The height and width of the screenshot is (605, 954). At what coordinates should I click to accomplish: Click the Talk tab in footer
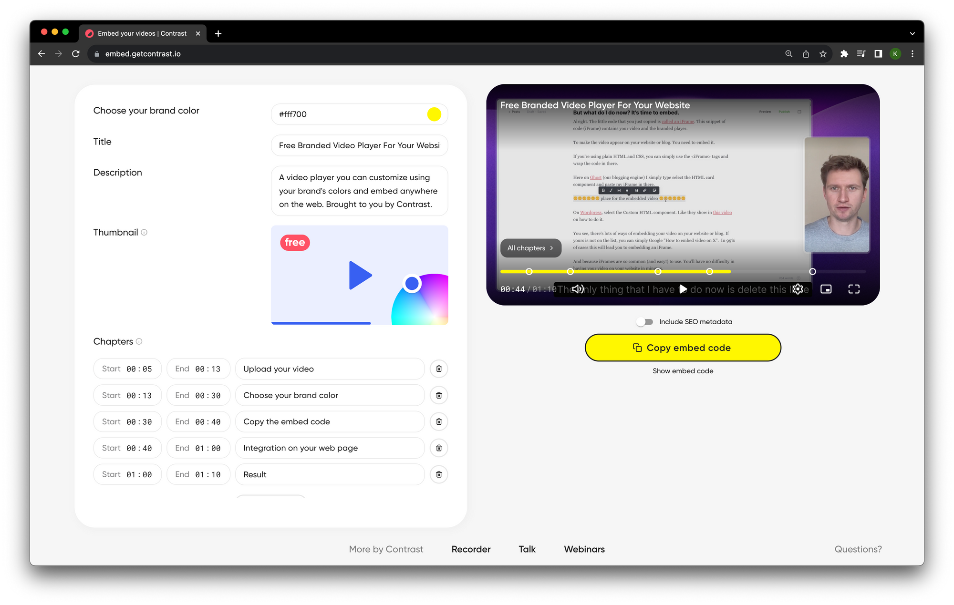click(526, 549)
